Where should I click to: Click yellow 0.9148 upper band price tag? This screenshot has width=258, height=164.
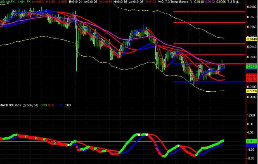pos(251,39)
